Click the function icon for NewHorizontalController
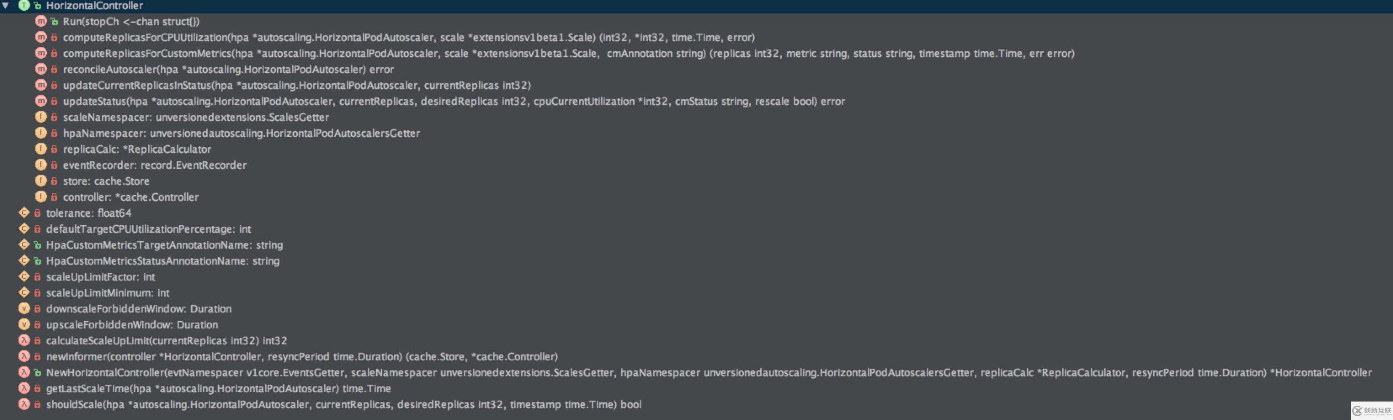This screenshot has width=1393, height=420. click(24, 372)
